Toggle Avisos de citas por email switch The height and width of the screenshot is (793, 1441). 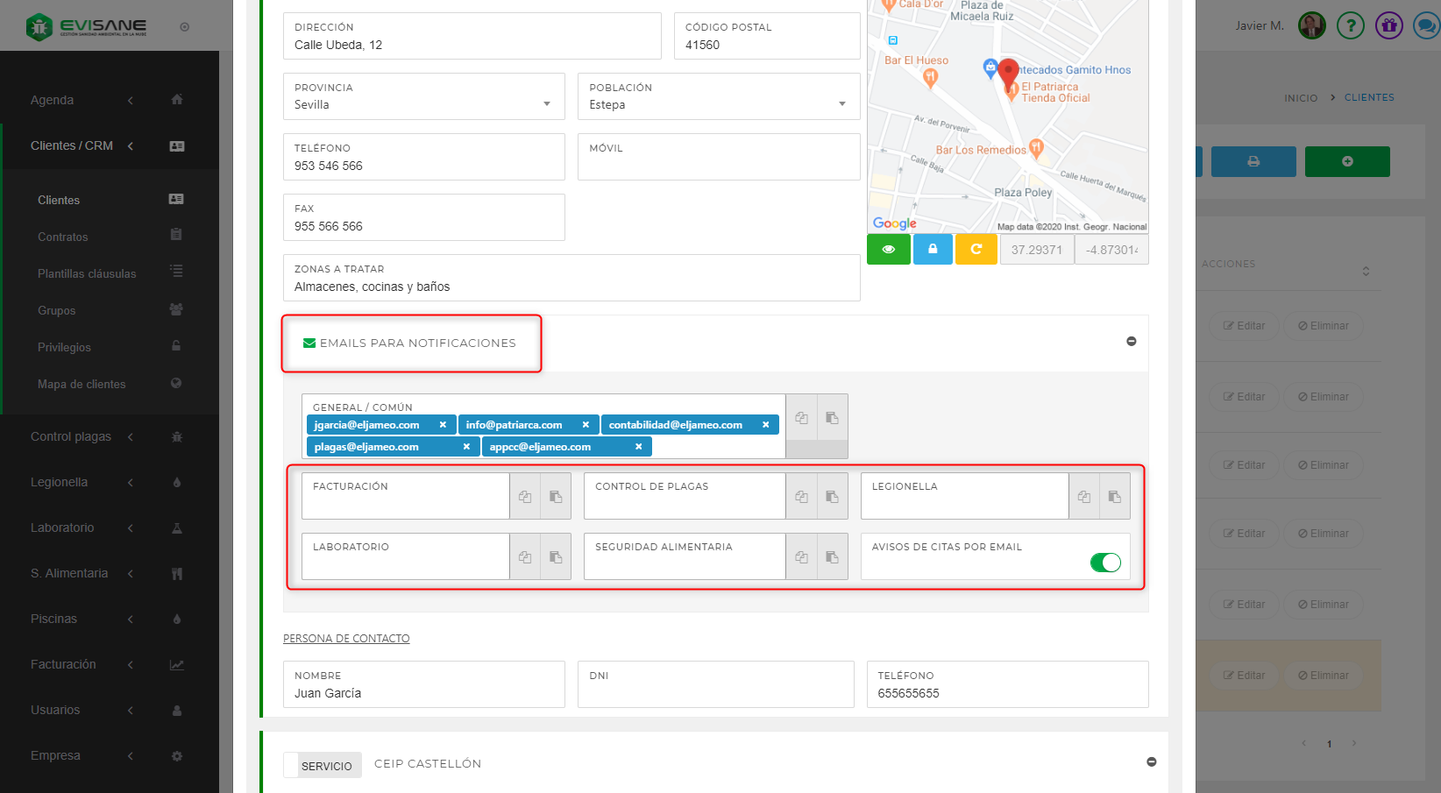pyautogui.click(x=1104, y=563)
